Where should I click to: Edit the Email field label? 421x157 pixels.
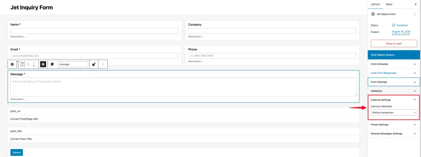pyautogui.click(x=15, y=49)
